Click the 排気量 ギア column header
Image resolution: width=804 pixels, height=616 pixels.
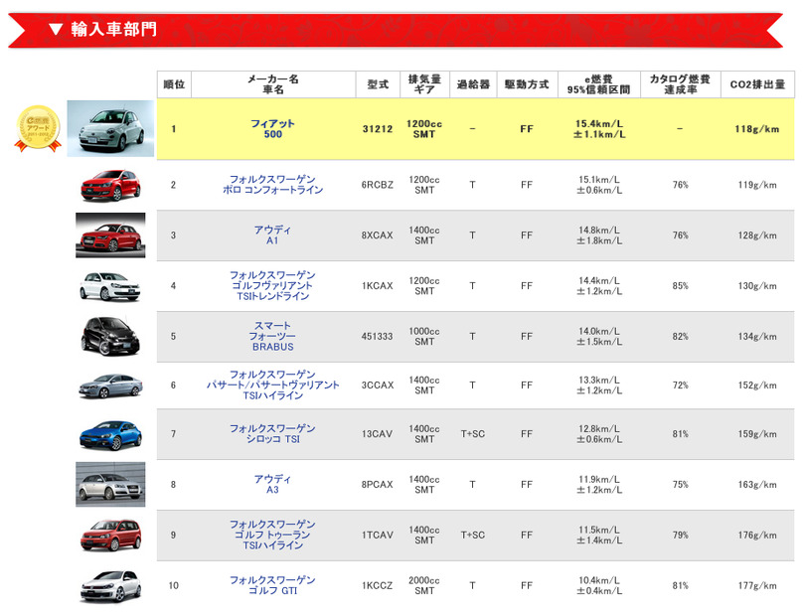coord(424,84)
